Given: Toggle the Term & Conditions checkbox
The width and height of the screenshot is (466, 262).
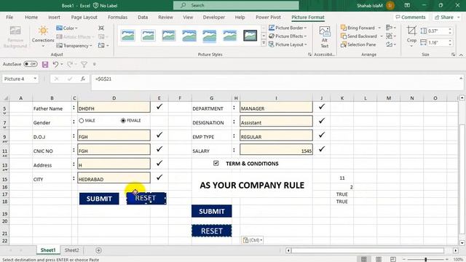Looking at the screenshot, I should coord(216,163).
